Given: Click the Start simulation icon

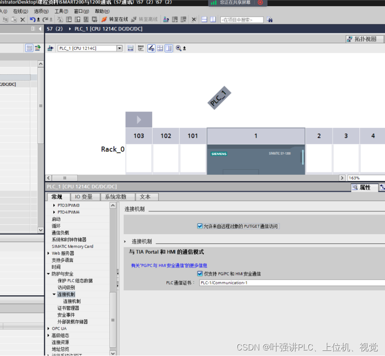Looking at the screenshot, I should point(86,19).
